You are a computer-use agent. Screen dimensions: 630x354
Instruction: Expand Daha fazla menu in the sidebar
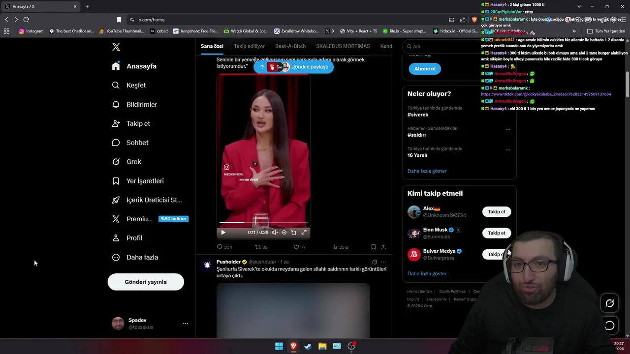(x=135, y=257)
